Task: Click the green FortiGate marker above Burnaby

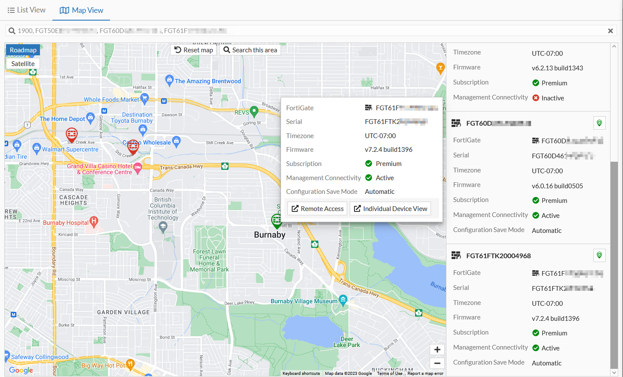Action: [277, 221]
